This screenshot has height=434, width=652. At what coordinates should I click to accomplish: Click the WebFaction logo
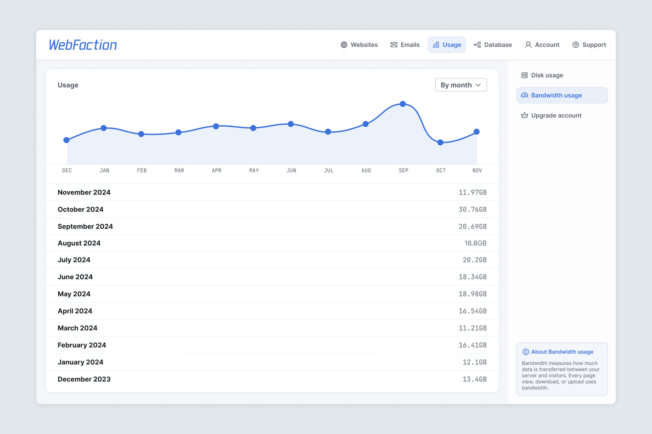coord(83,45)
